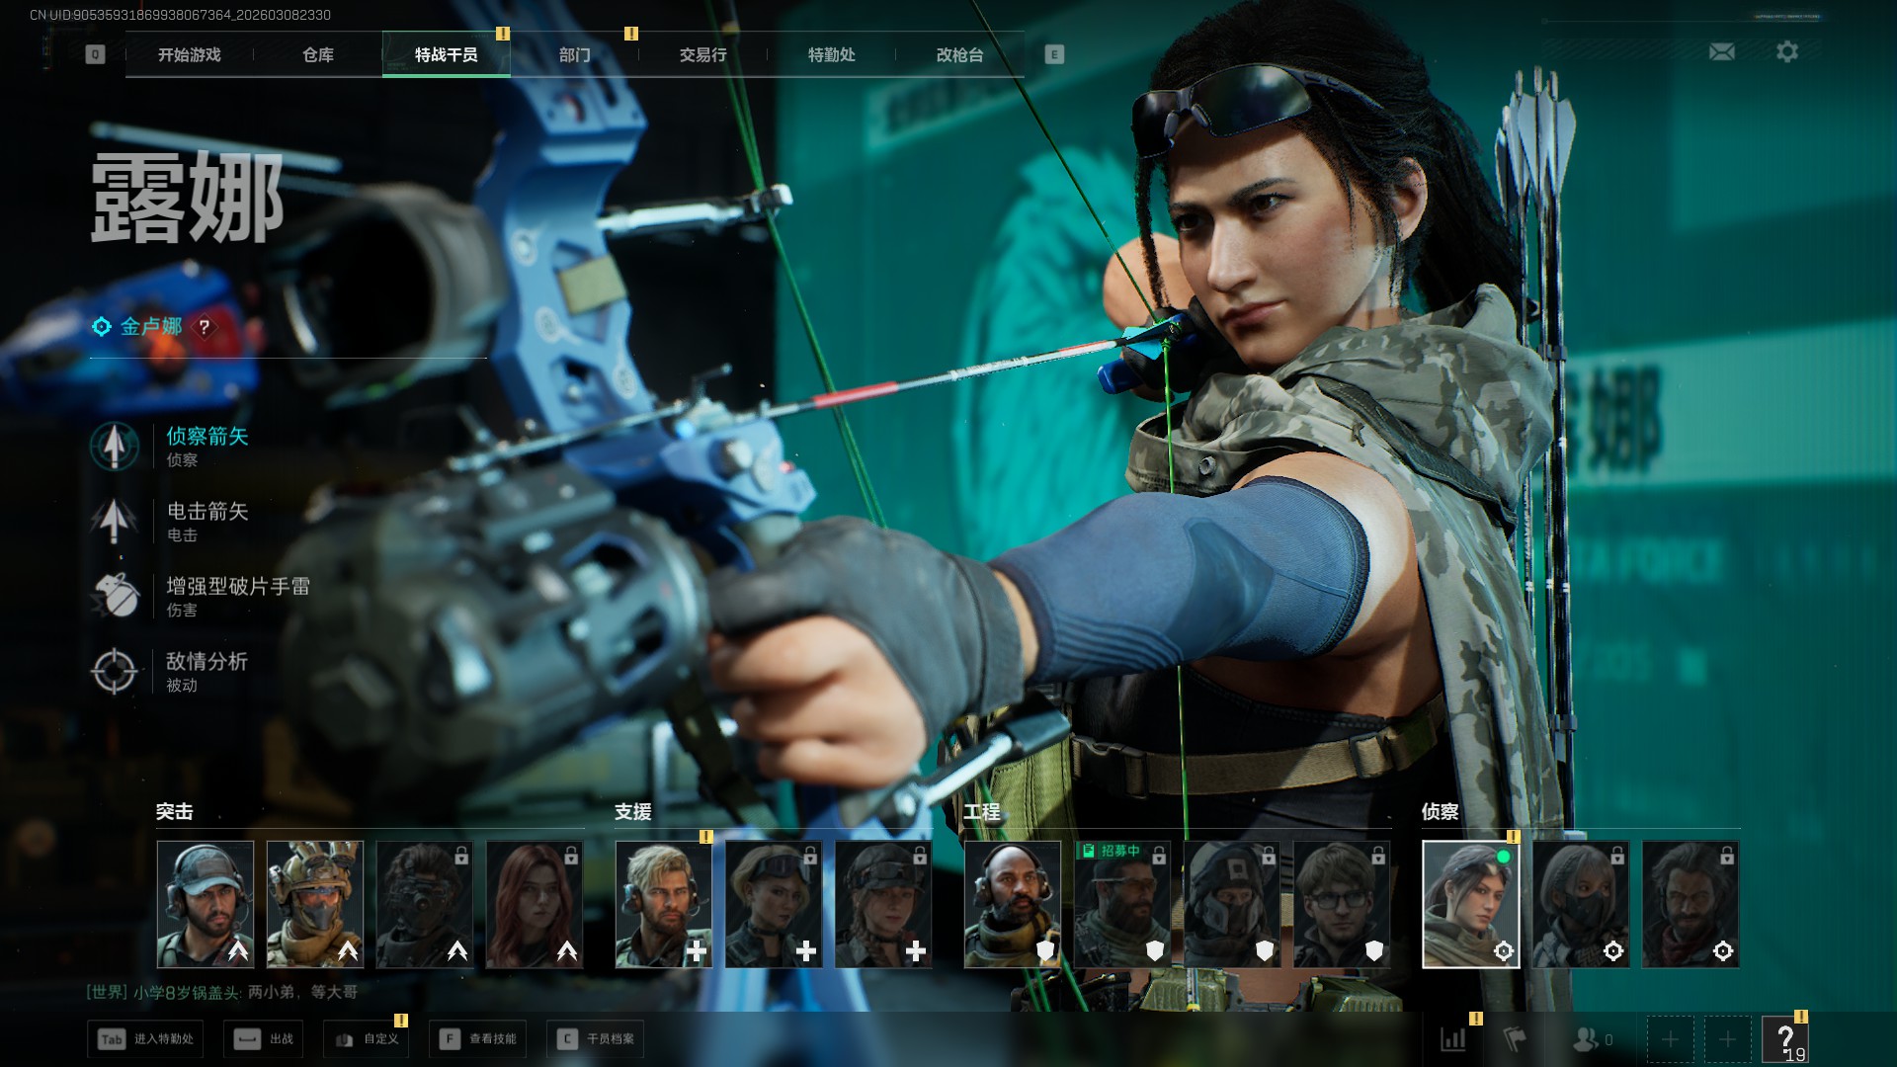Open the settings gear icon
Viewport: 1897px width, 1067px height.
(1786, 51)
